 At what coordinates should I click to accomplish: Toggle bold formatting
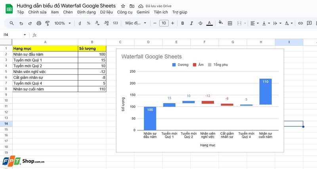(183, 23)
